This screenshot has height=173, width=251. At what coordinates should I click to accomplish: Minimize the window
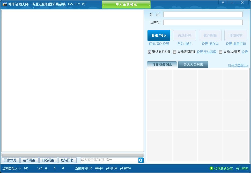[232, 3]
